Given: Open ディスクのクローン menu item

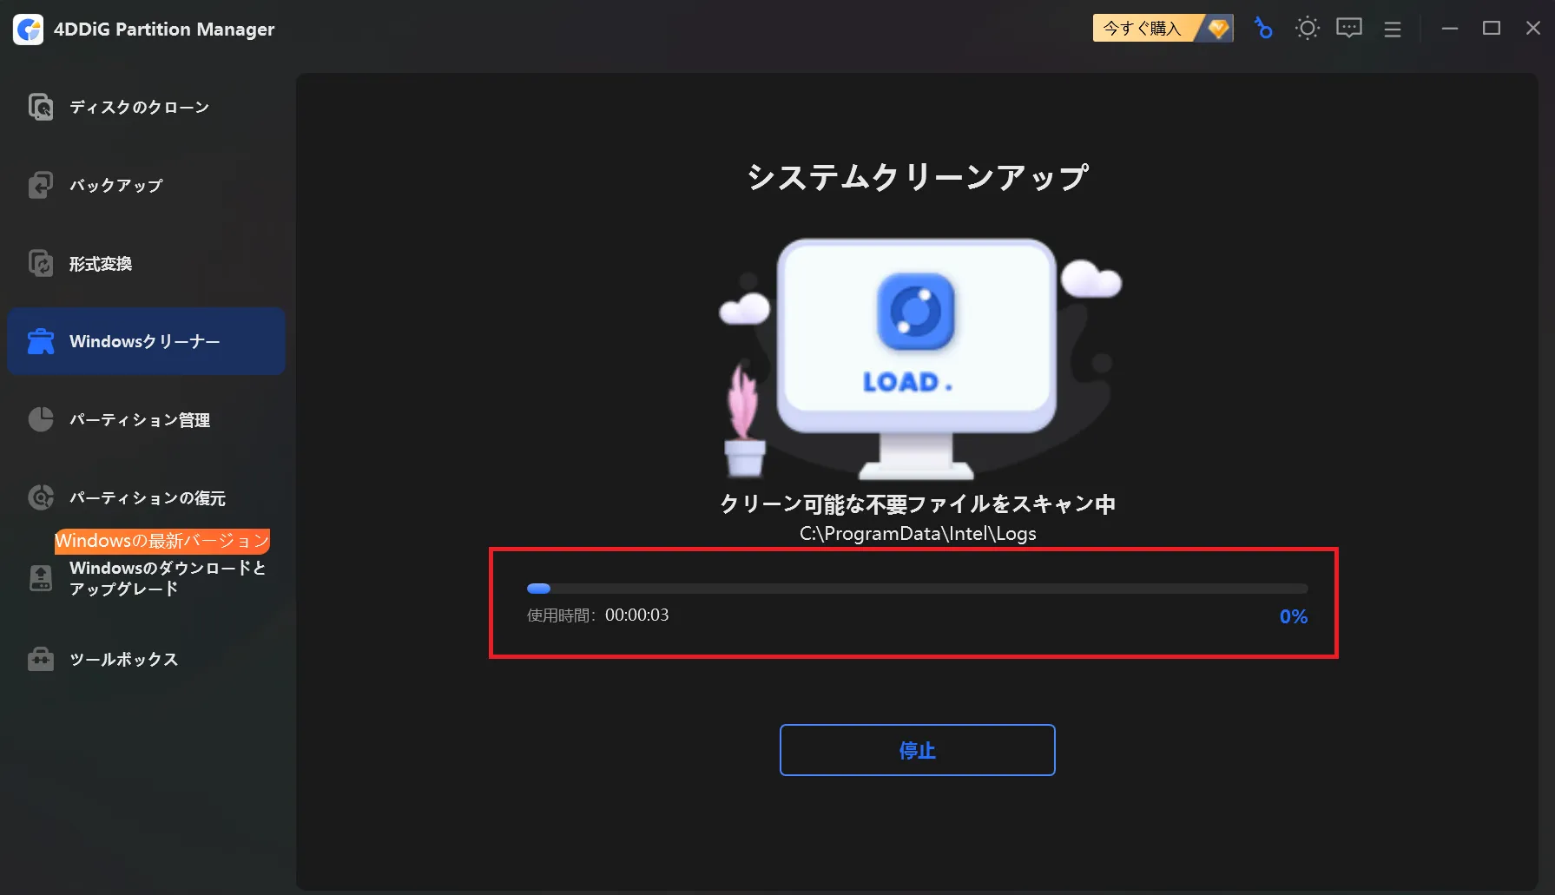Looking at the screenshot, I should (146, 107).
